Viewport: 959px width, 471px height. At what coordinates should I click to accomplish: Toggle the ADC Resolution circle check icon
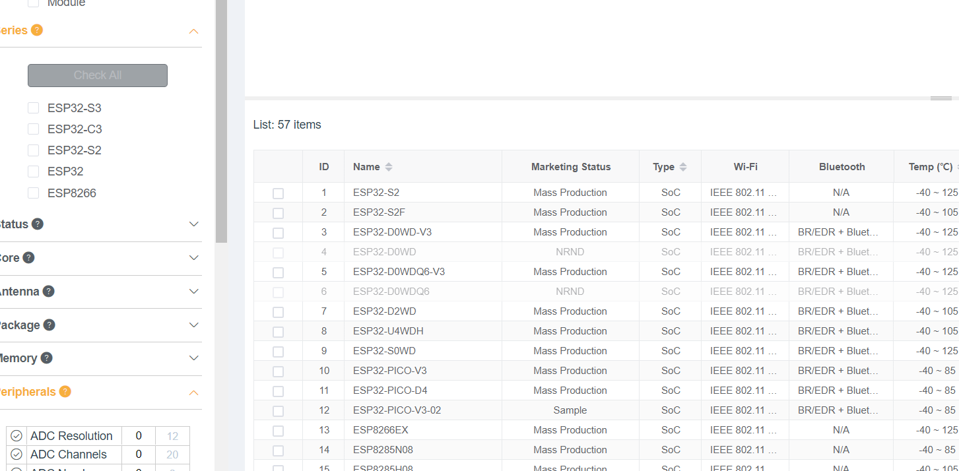pyautogui.click(x=17, y=435)
